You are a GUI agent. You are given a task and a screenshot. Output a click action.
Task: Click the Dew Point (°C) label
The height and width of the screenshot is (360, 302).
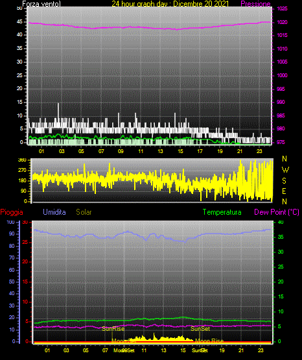tap(277, 212)
